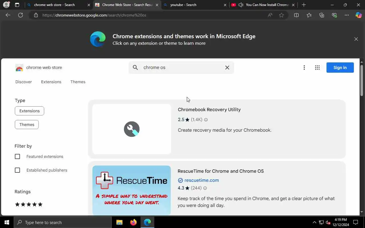This screenshot has height=228, width=365.
Task: Click the page vertical scrollbar thumb
Action: pos(362,80)
